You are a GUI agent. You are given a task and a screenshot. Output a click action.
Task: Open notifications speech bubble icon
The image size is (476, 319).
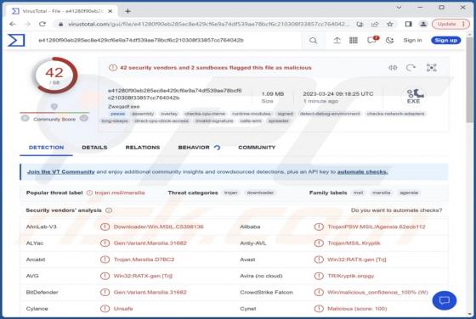[x=372, y=40]
